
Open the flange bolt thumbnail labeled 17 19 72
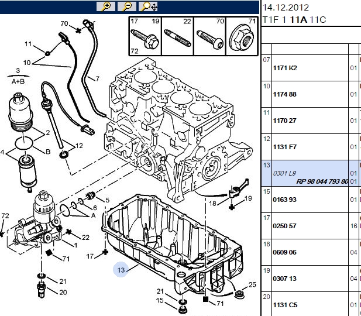(145, 36)
